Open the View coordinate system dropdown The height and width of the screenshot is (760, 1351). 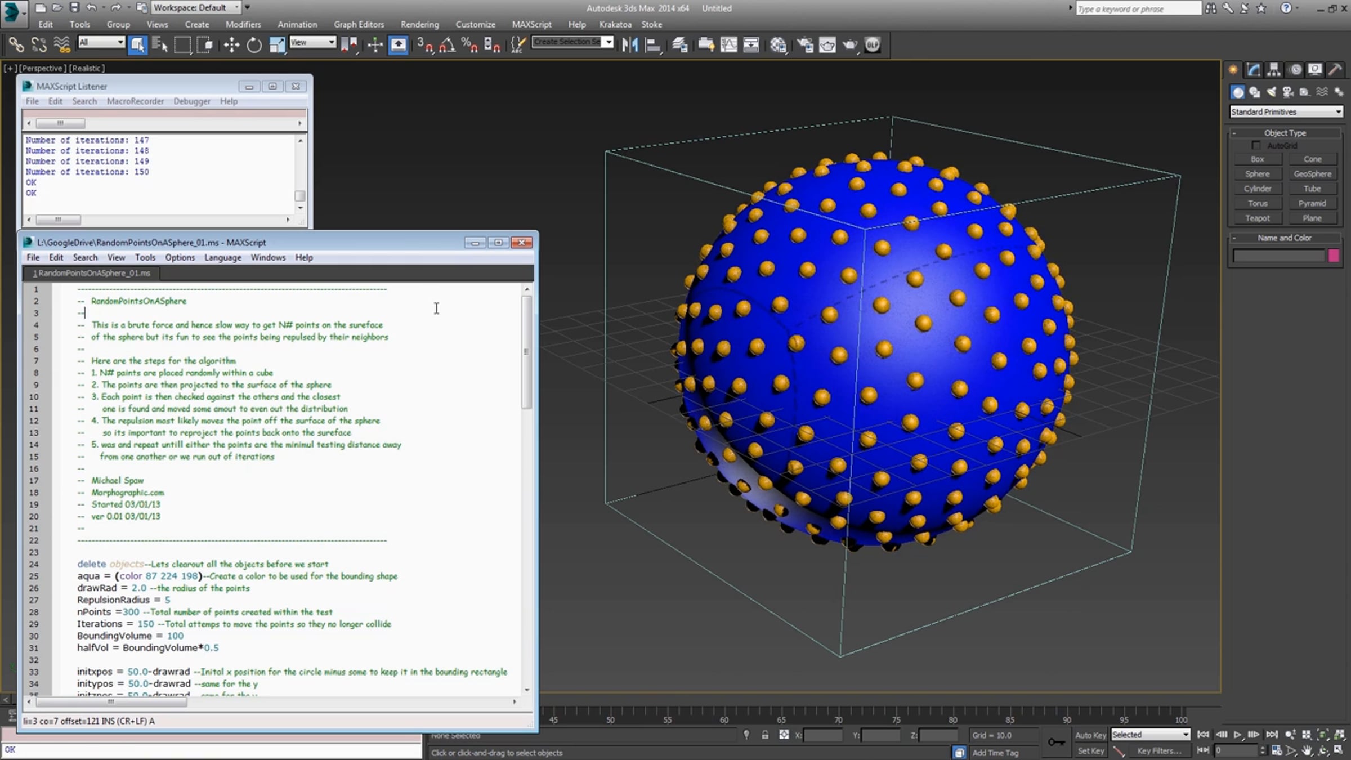[x=312, y=42]
